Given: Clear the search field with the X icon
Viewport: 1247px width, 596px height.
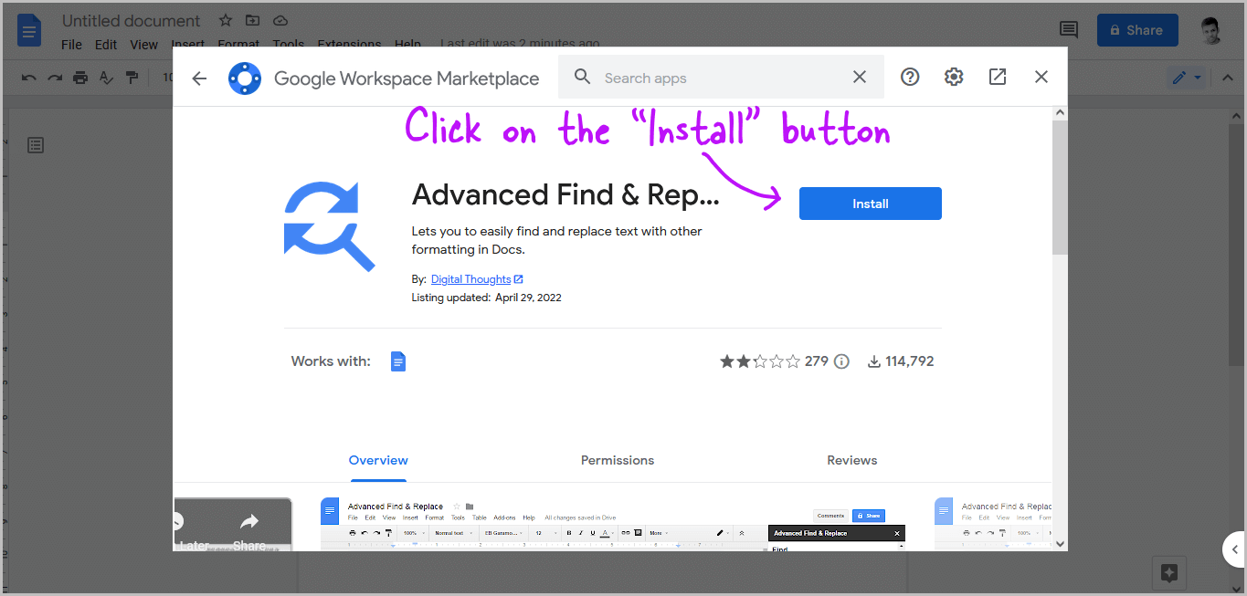Looking at the screenshot, I should (x=859, y=77).
